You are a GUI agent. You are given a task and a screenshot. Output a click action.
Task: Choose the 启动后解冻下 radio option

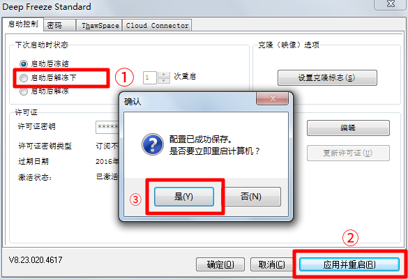coord(24,77)
